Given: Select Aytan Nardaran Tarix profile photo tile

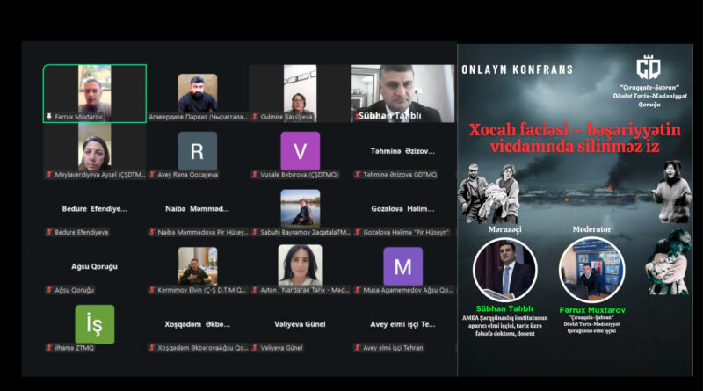Looking at the screenshot, I should [x=300, y=265].
